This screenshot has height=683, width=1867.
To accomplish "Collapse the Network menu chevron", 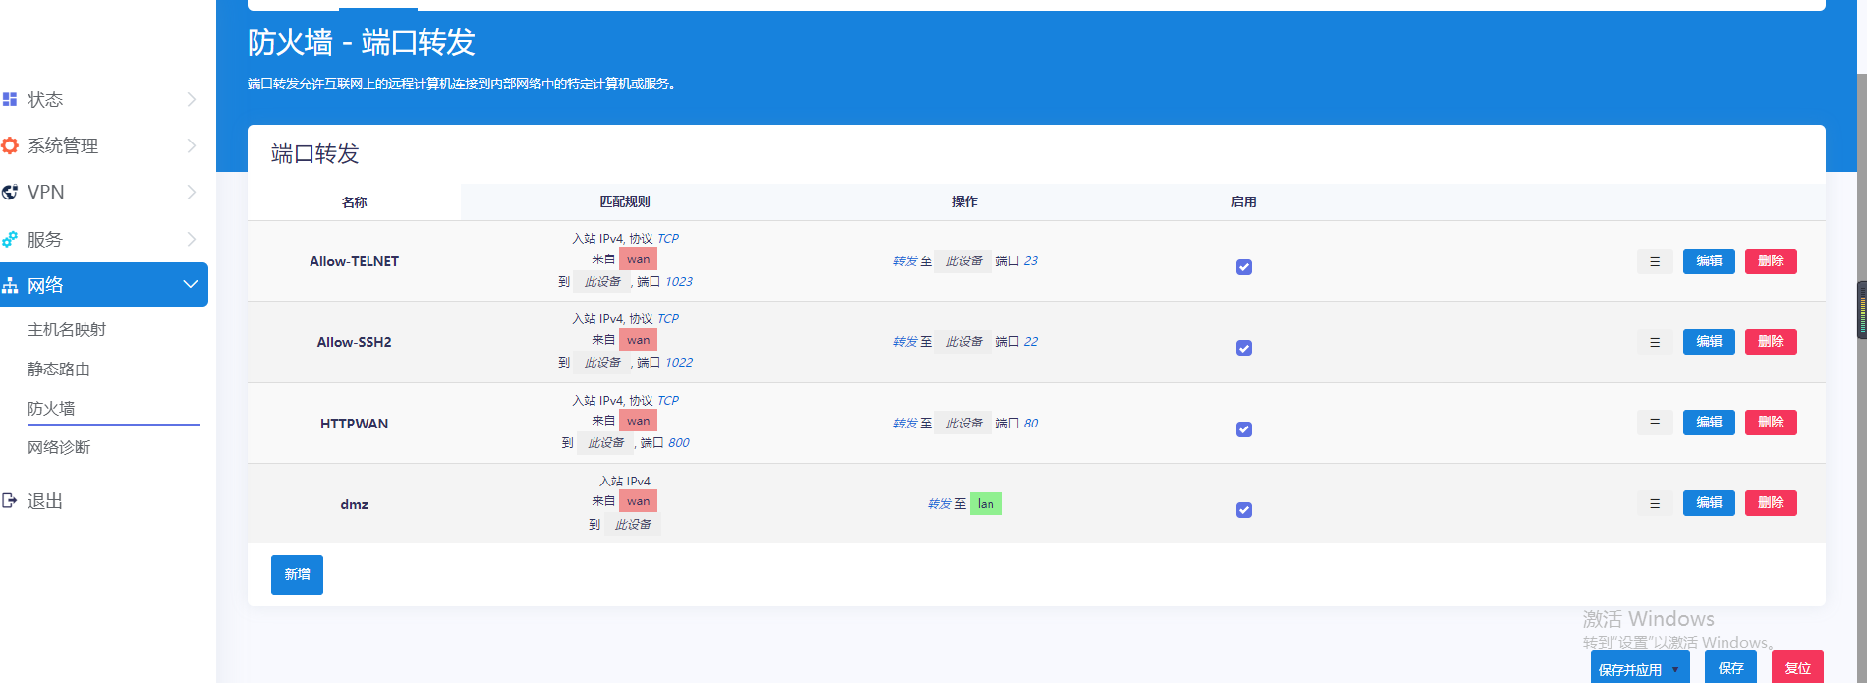I will tap(191, 284).
